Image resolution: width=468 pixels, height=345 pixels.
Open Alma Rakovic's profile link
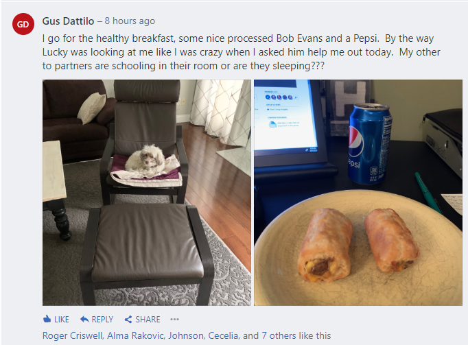point(135,336)
